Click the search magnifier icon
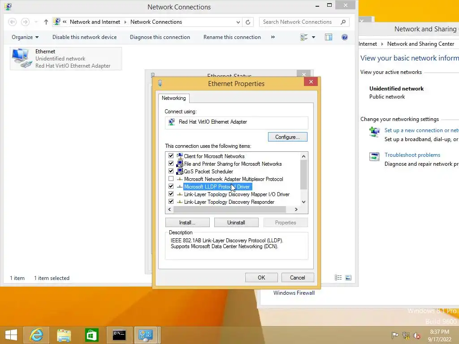459x344 pixels. [x=343, y=22]
